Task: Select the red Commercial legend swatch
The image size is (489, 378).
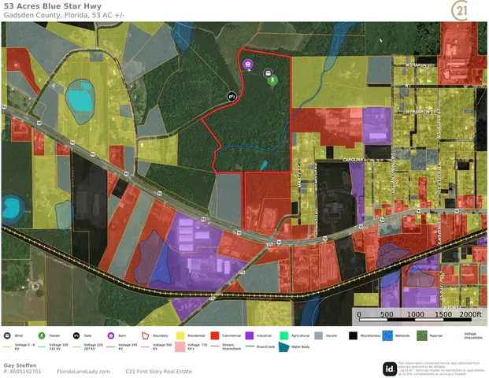Action: click(214, 335)
